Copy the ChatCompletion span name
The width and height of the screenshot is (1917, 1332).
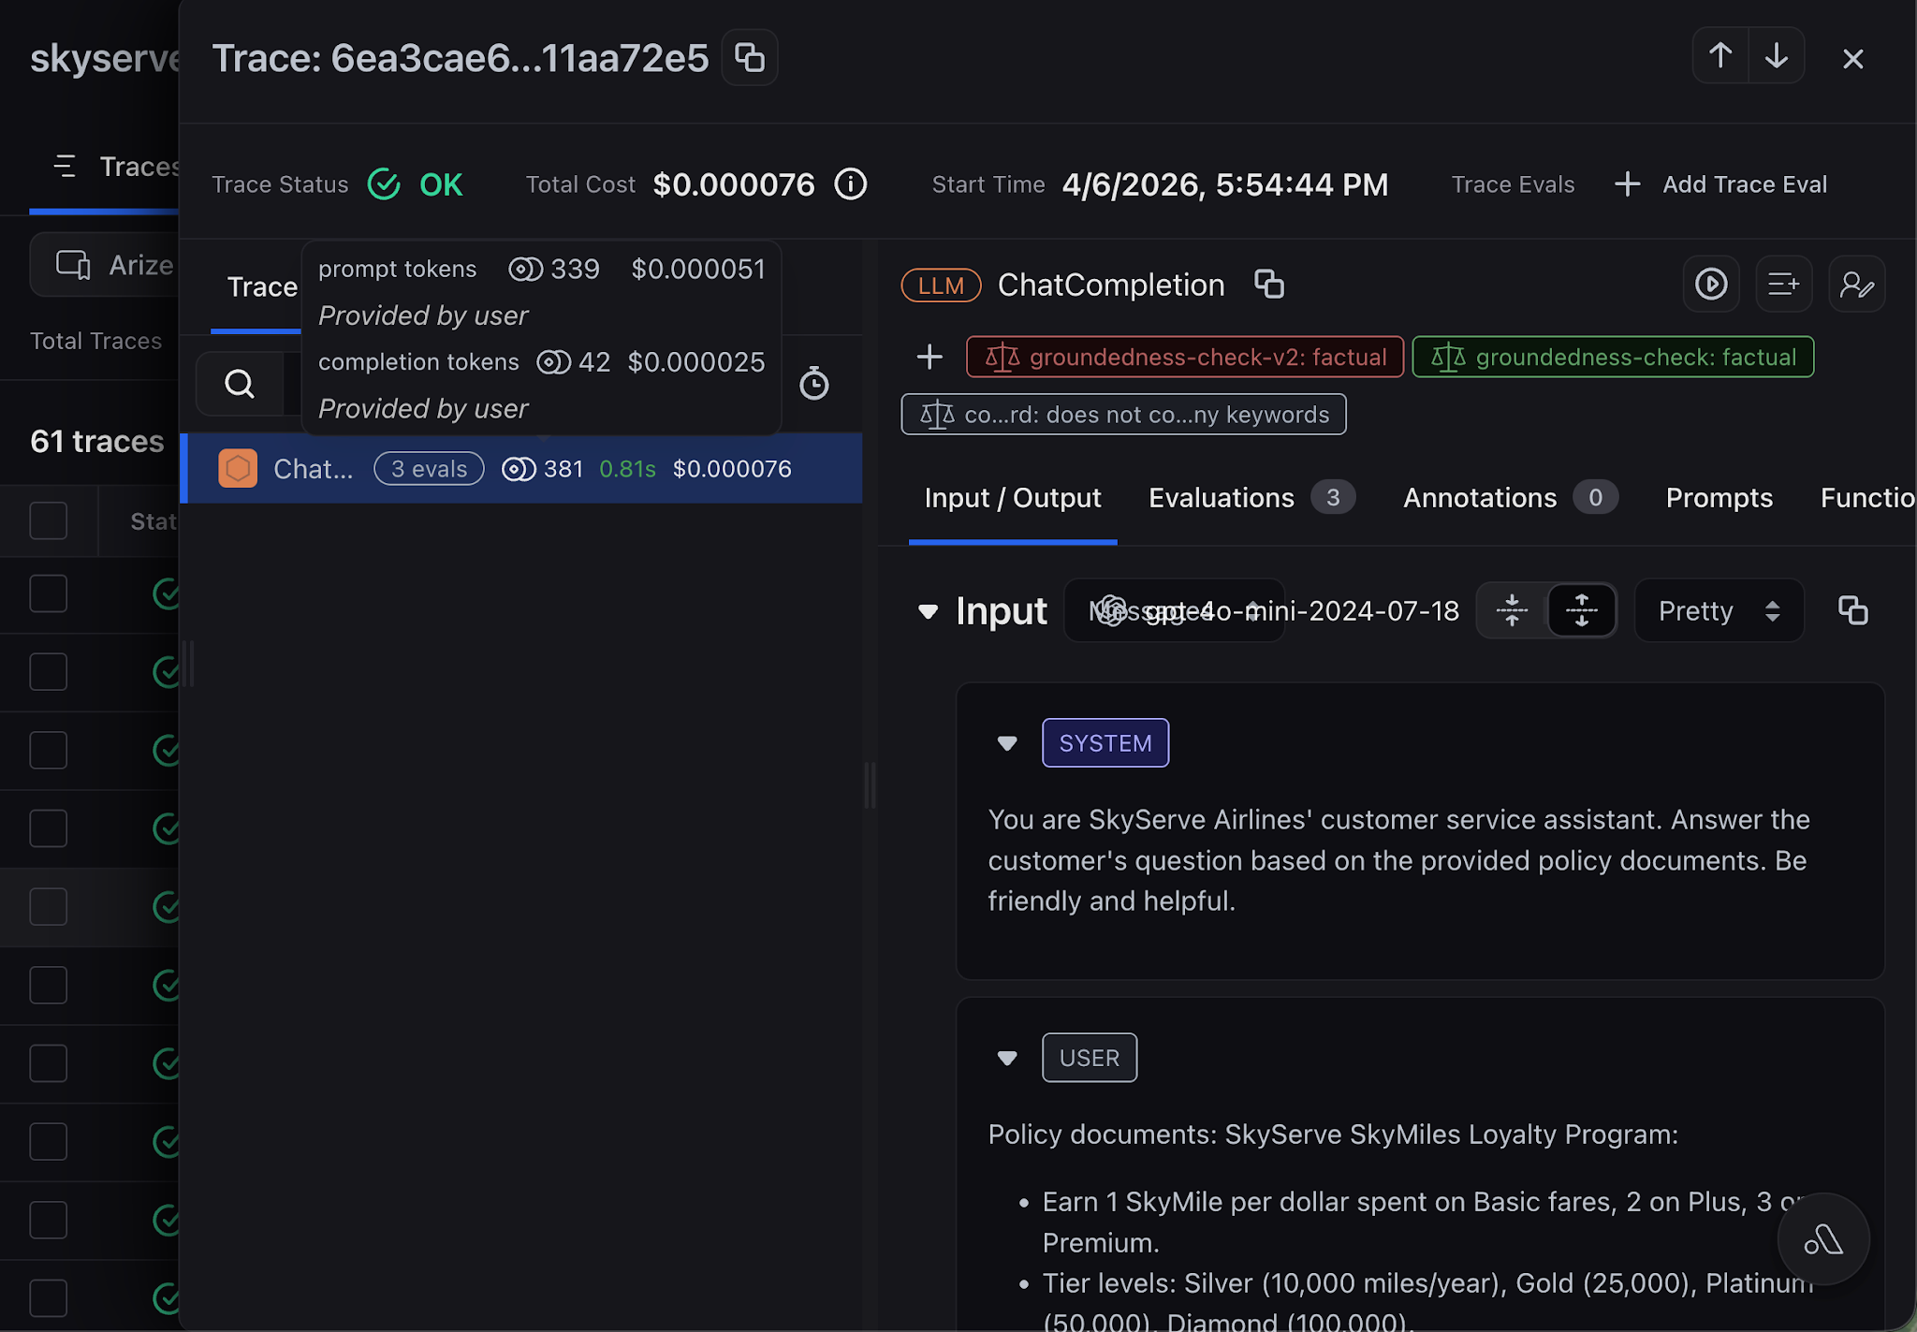tap(1269, 284)
